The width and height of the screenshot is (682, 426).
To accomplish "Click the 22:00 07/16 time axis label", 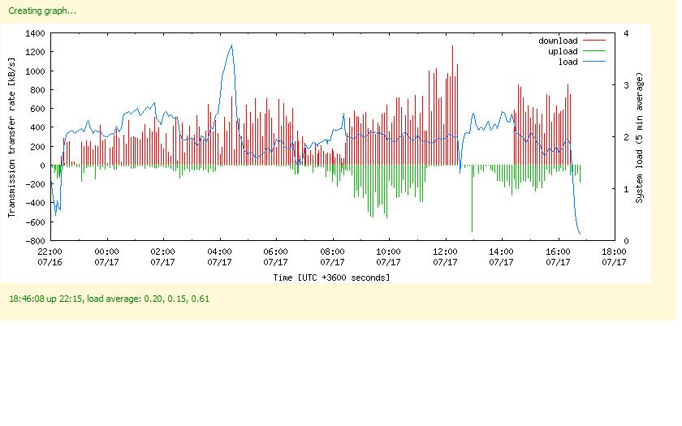I will tap(50, 256).
